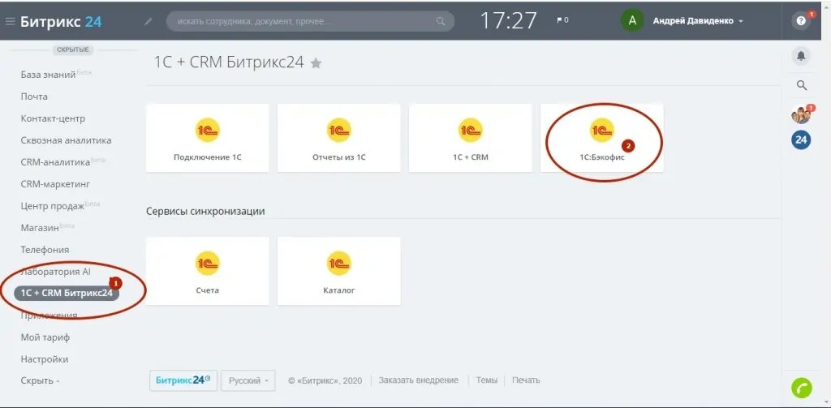
Task: Open the notifications bell icon
Action: click(x=801, y=56)
